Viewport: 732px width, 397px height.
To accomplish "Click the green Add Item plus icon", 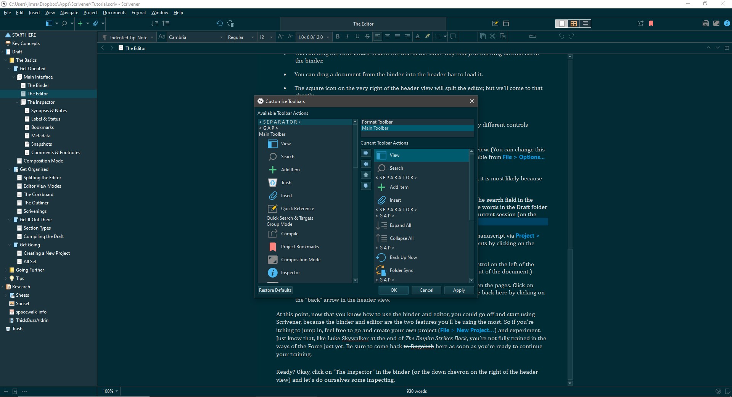I will pyautogui.click(x=80, y=23).
